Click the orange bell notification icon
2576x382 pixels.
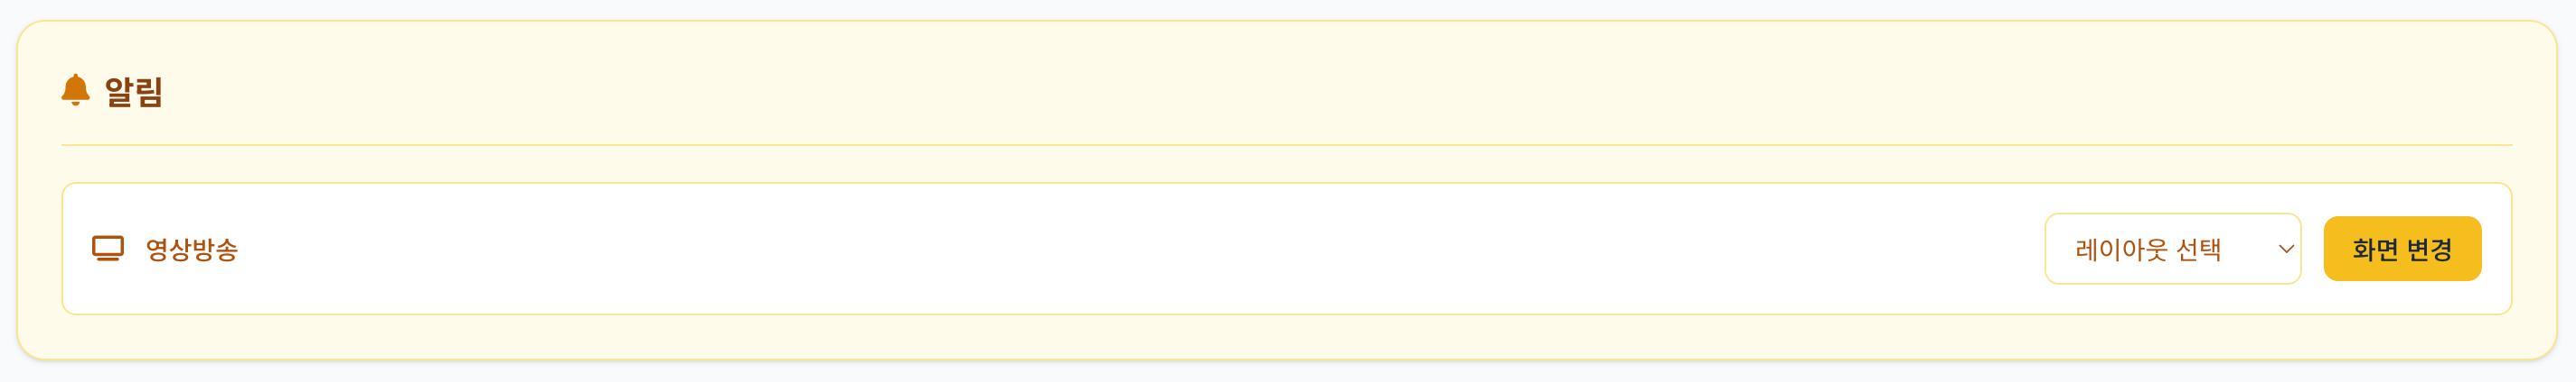pyautogui.click(x=75, y=90)
